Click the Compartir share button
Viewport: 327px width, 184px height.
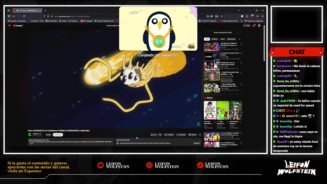[x=169, y=135]
